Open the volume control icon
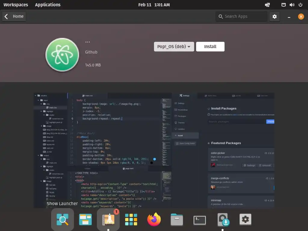The height and width of the screenshot is (231, 308). (x=292, y=5)
